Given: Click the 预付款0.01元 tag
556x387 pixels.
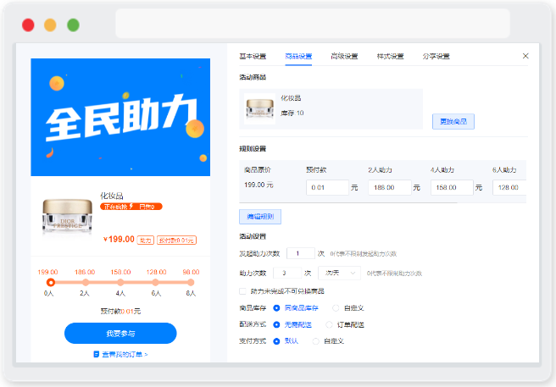Looking at the screenshot, I should tap(176, 240).
